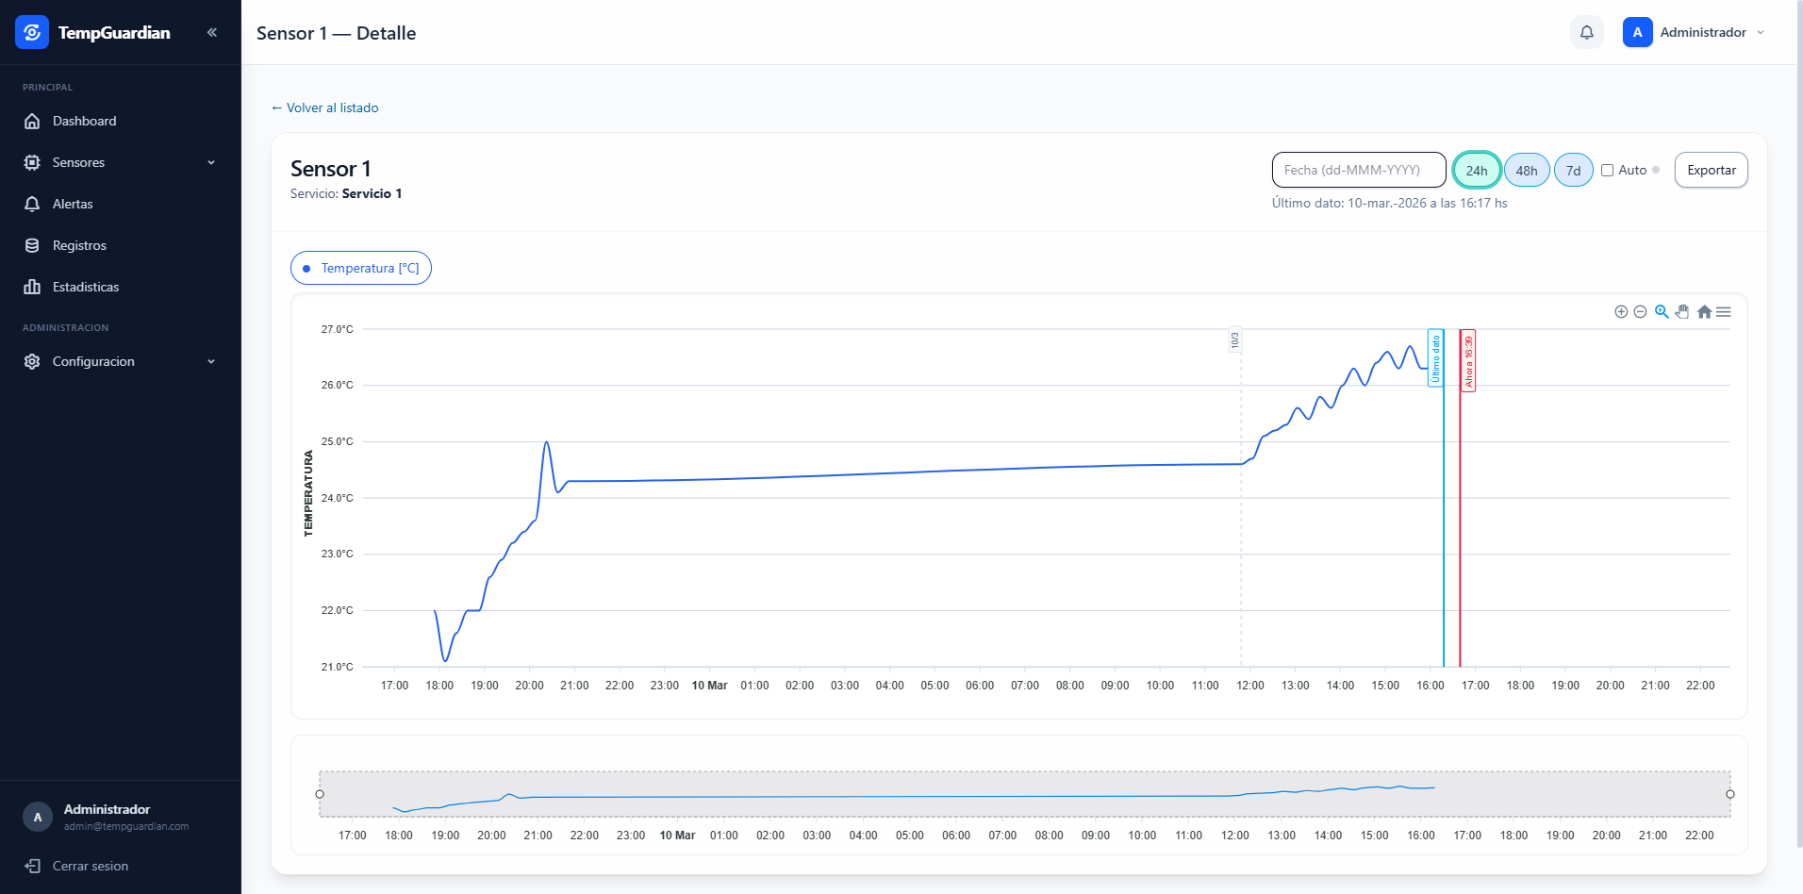Image resolution: width=1803 pixels, height=894 pixels.
Task: Toggle the Temperatura [°C] series chip
Action: 361,268
